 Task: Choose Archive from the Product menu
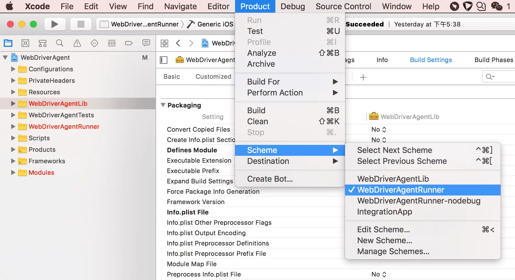pos(290,64)
